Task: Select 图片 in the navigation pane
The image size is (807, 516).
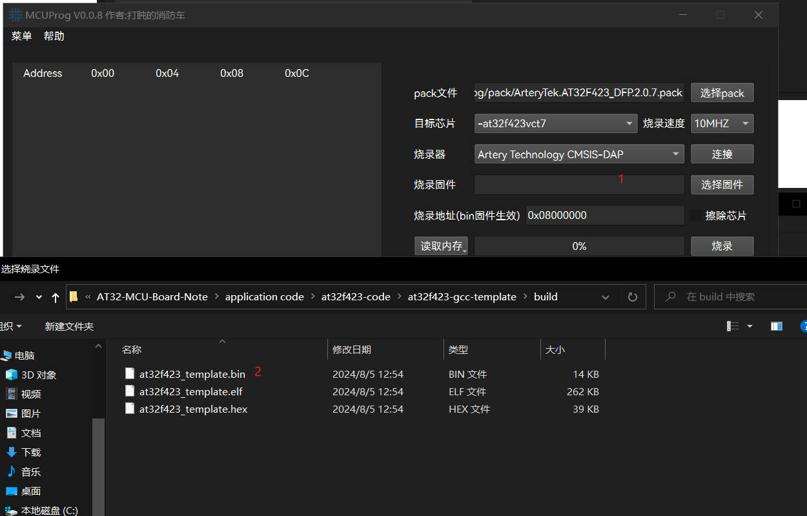Action: point(31,413)
